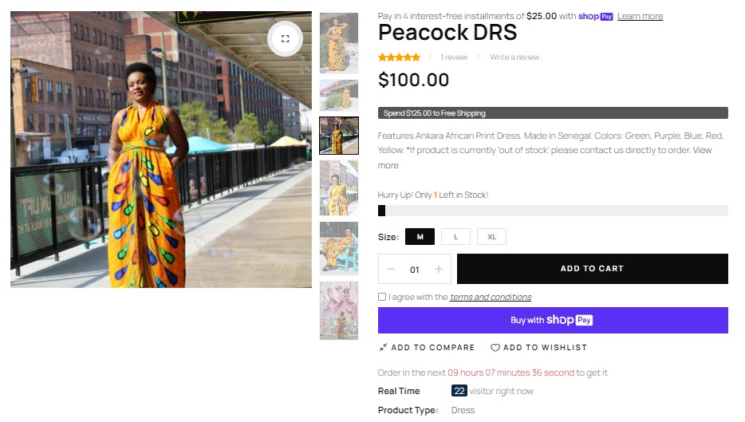Choose size XL option
The height and width of the screenshot is (422, 745).
coord(492,237)
